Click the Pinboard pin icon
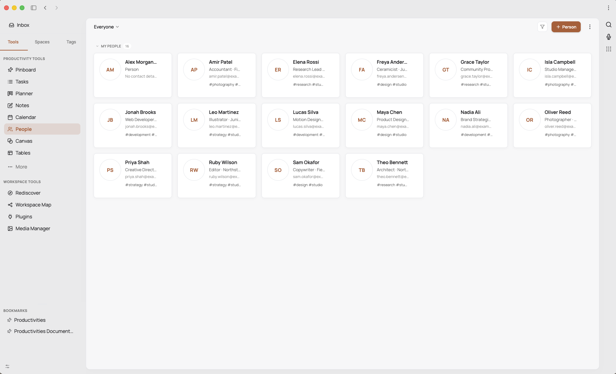The image size is (616, 374). (x=10, y=70)
